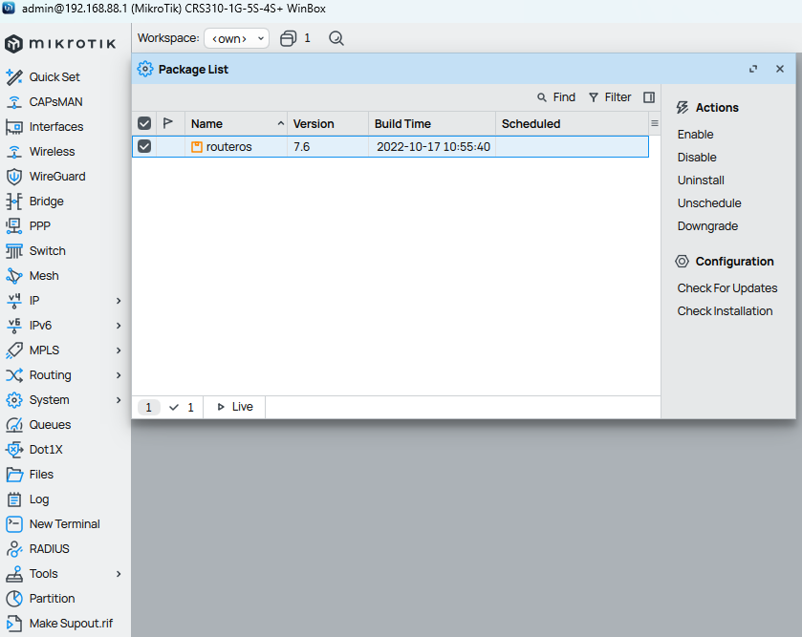Select the 'routeros' name cell text
Viewport: 802px width, 637px height.
(x=229, y=147)
